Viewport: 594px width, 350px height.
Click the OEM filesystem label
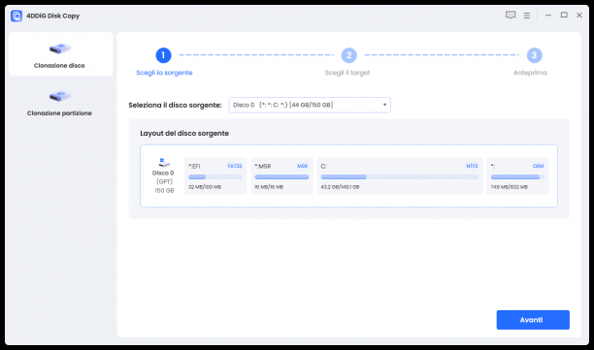[539, 166]
